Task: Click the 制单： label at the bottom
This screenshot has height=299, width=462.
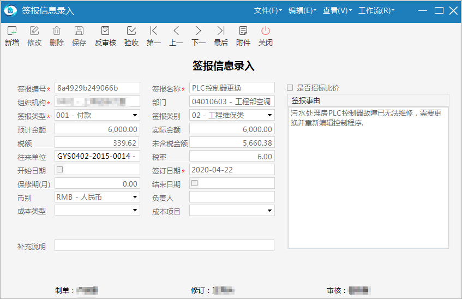Action: click(64, 290)
